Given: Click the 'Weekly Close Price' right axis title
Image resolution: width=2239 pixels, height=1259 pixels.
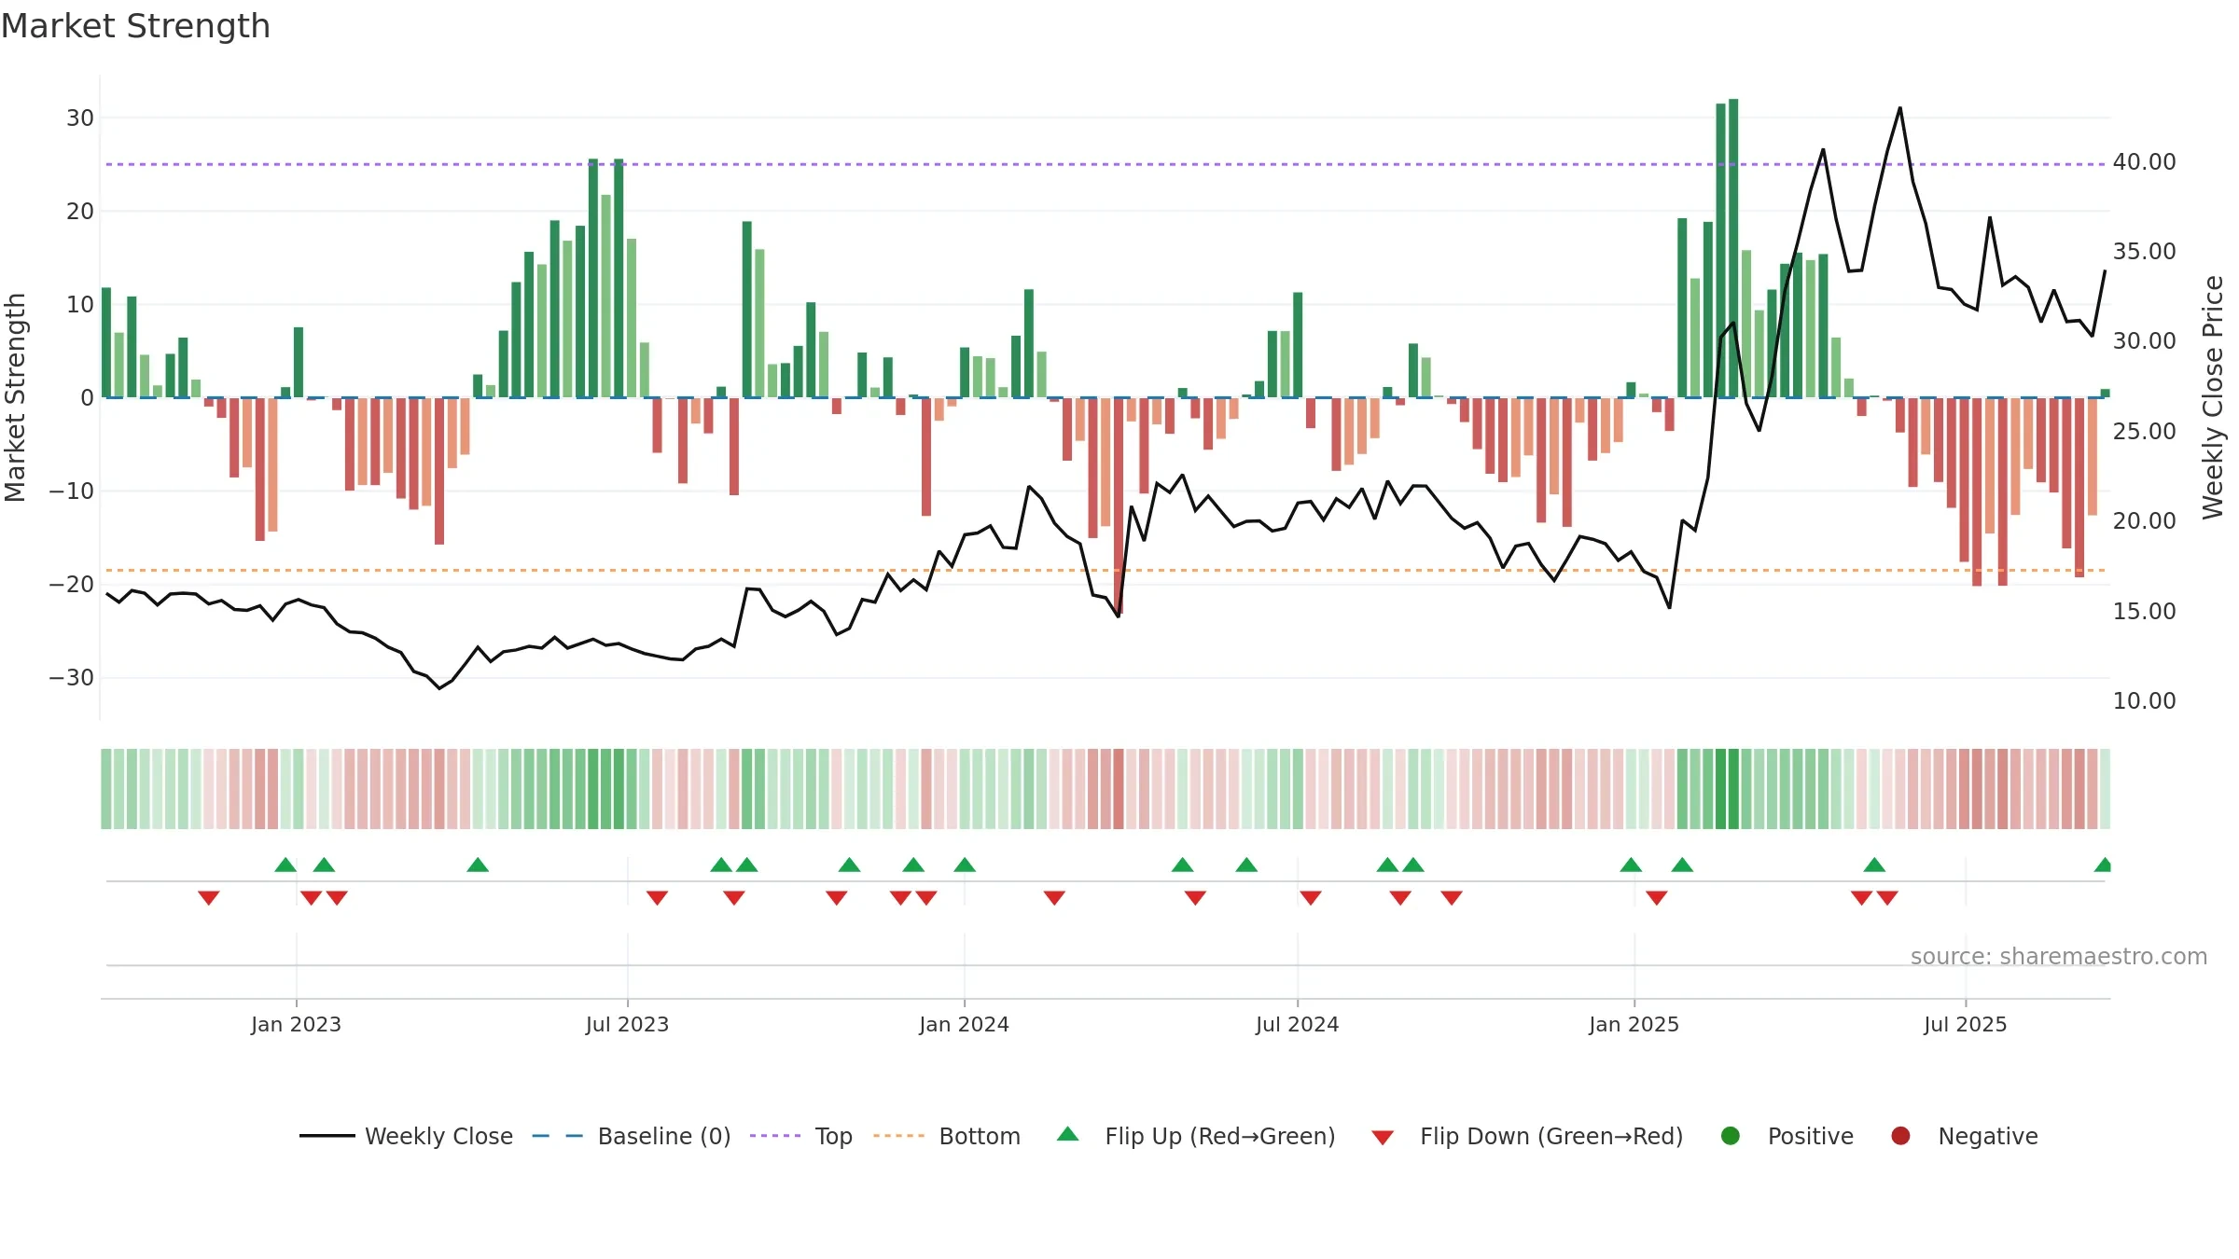Looking at the screenshot, I should (x=2213, y=397).
